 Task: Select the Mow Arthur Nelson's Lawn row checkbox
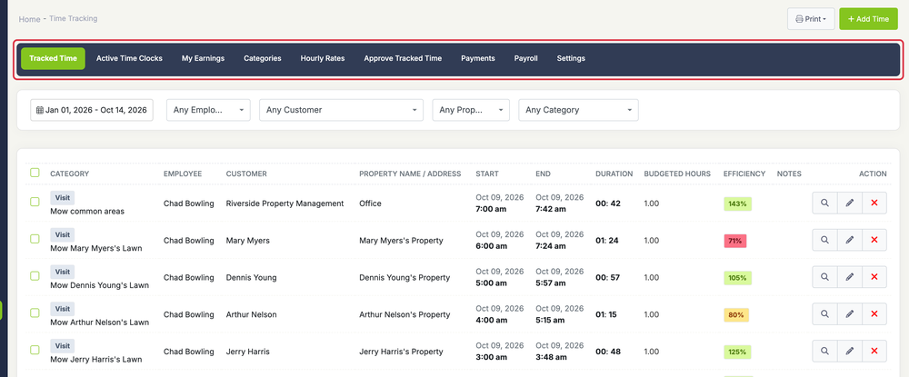[x=35, y=313]
